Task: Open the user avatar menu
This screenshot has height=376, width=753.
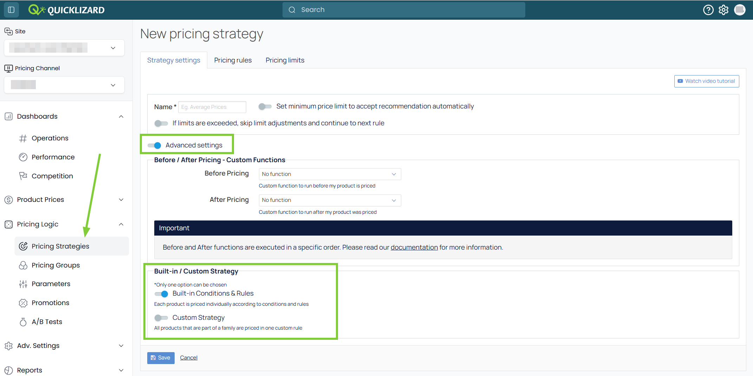Action: [740, 10]
